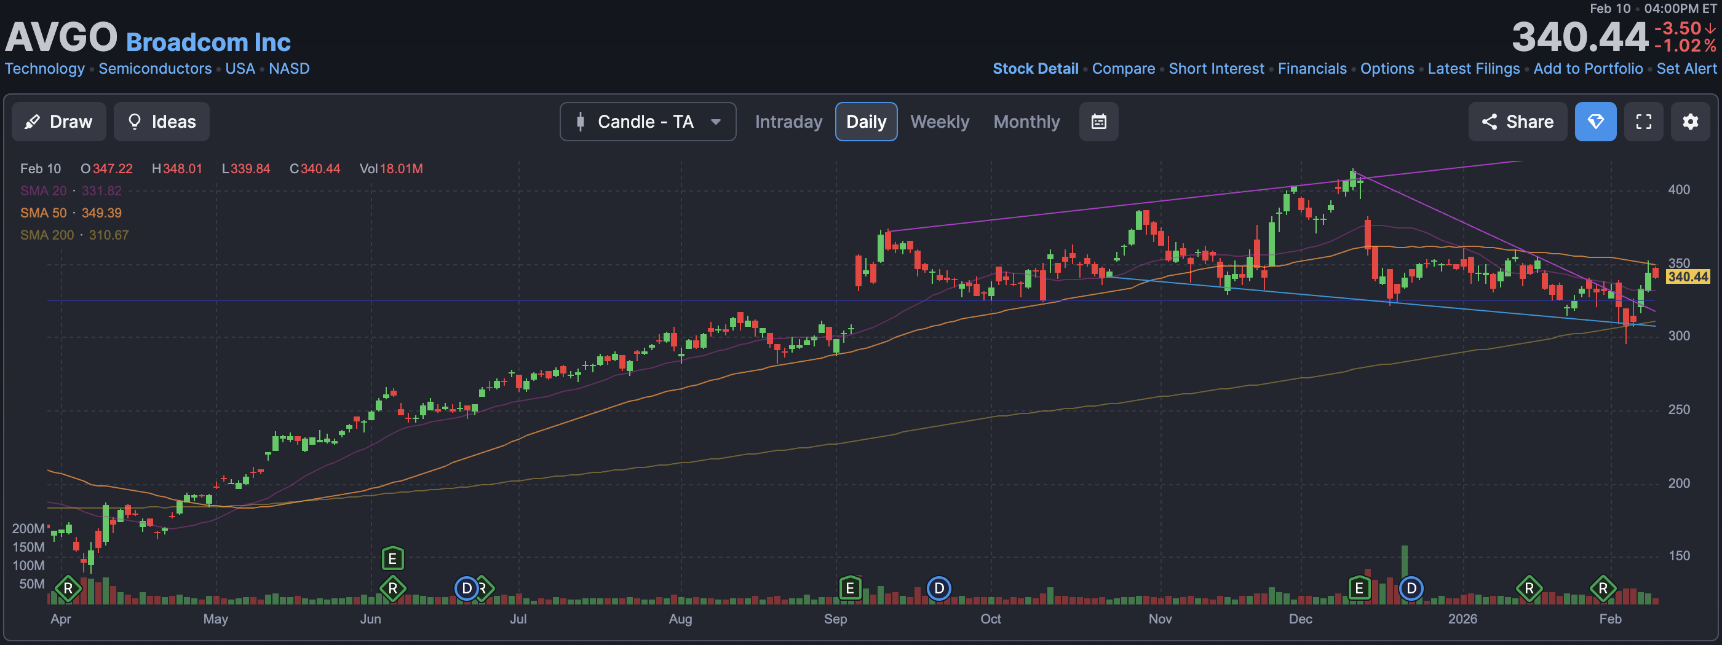Open chart settings gear
The width and height of the screenshot is (1722, 645).
pos(1690,122)
